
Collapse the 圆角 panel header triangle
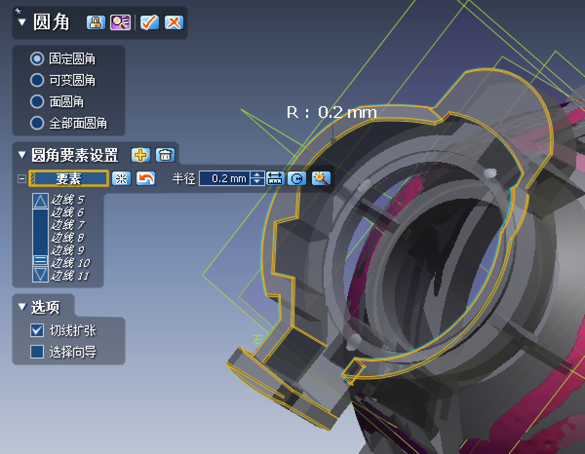point(22,22)
